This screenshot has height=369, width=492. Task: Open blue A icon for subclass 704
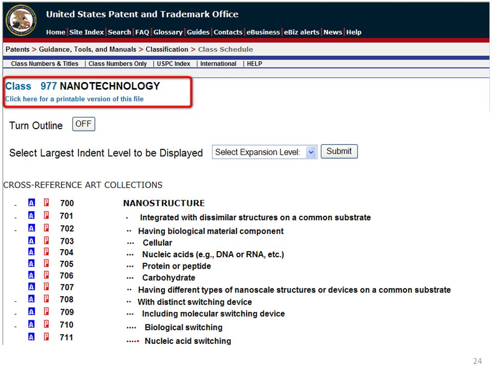(x=31, y=252)
